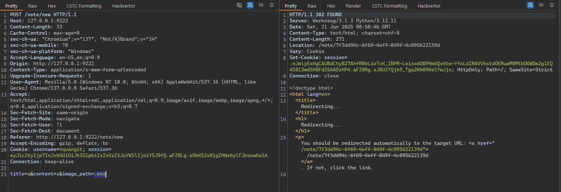Click the Sec-Fetch-User ?1 header
The image size is (561, 192).
[x=36, y=125]
